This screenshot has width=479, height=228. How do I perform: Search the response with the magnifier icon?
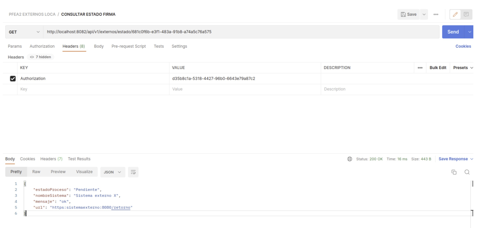[467, 172]
